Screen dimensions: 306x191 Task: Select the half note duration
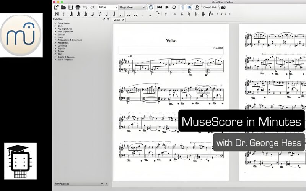pyautogui.click(x=114, y=14)
